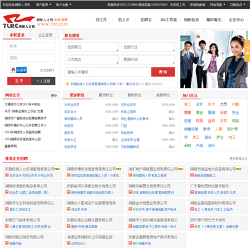Open the 招人才 navigation item
Screen dimensions: 250x250
124,20
